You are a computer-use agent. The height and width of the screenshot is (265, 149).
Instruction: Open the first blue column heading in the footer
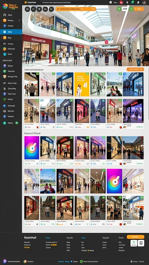click(x=48, y=238)
